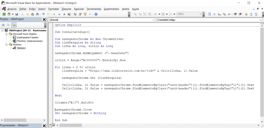Click the code window horizontal scrollbar thumb
Viewport: 264px width, 128px height.
coord(70,125)
